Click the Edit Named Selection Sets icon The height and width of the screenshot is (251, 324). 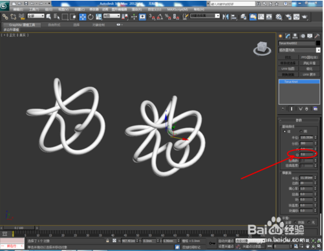point(185,17)
